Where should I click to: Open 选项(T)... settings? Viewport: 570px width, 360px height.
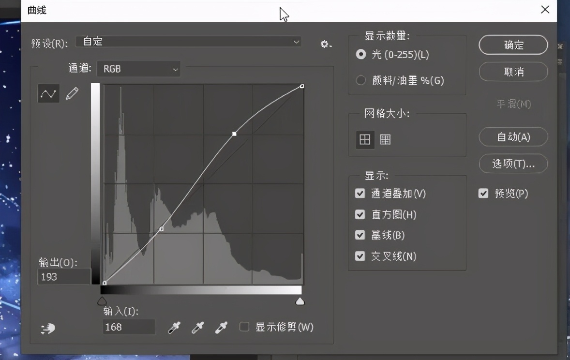point(513,164)
